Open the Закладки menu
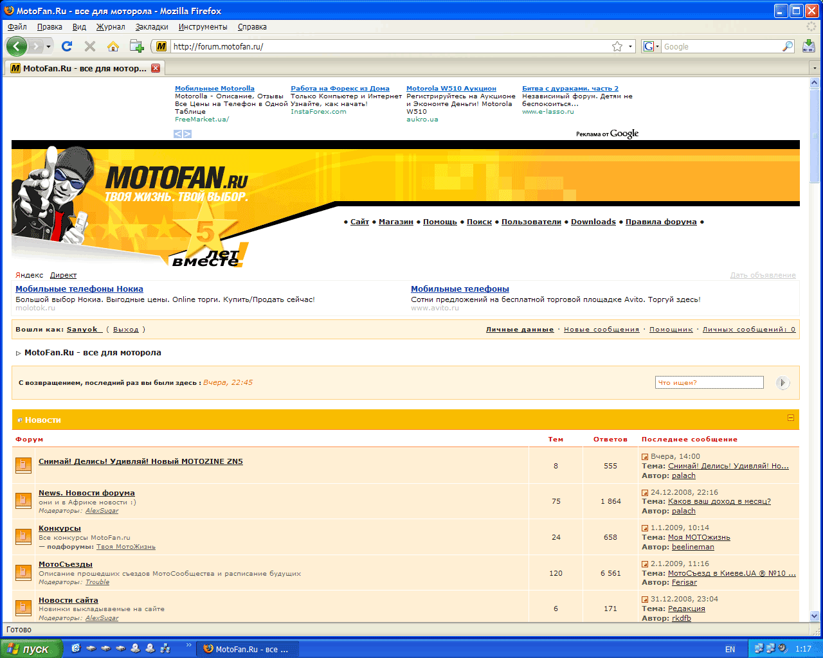823x658 pixels. coord(152,27)
